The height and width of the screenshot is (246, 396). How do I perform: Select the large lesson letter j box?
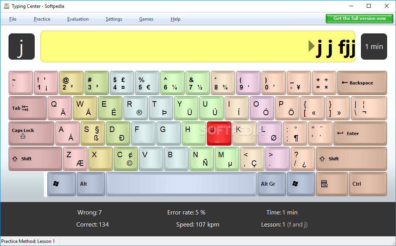21,46
